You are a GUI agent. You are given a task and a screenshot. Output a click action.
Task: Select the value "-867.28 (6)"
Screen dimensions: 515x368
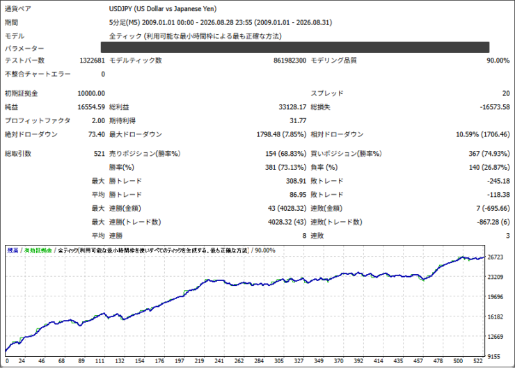point(493,222)
